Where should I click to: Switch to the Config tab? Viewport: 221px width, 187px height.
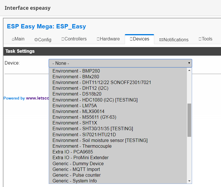pos(43,40)
